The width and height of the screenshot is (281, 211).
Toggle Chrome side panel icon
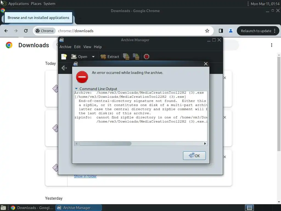[x=221, y=31]
